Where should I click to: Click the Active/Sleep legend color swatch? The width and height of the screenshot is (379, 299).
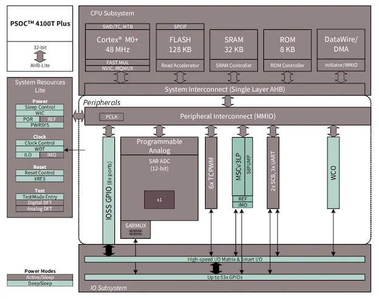40,277
